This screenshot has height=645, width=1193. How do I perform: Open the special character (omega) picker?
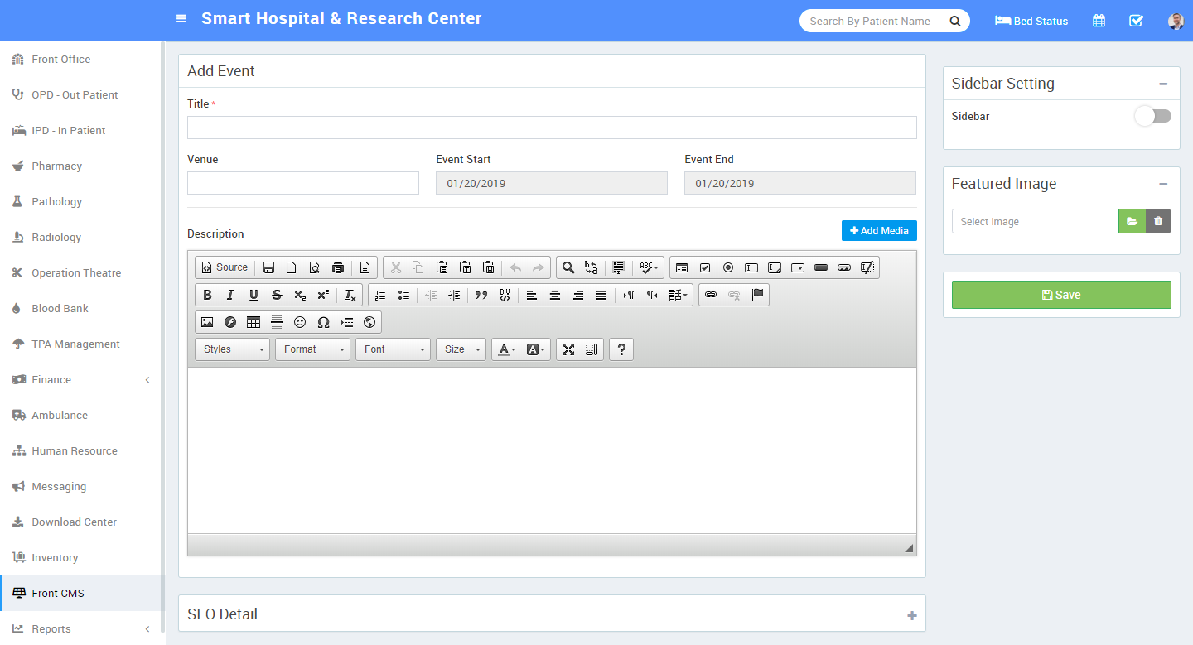point(323,322)
